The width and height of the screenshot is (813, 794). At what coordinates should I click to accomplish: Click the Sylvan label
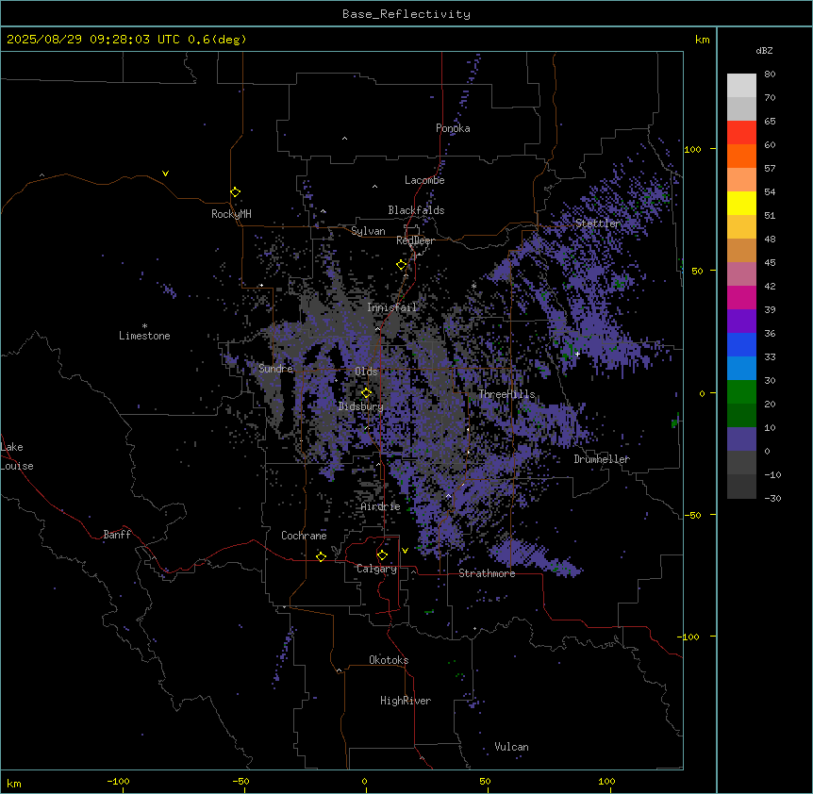(368, 231)
